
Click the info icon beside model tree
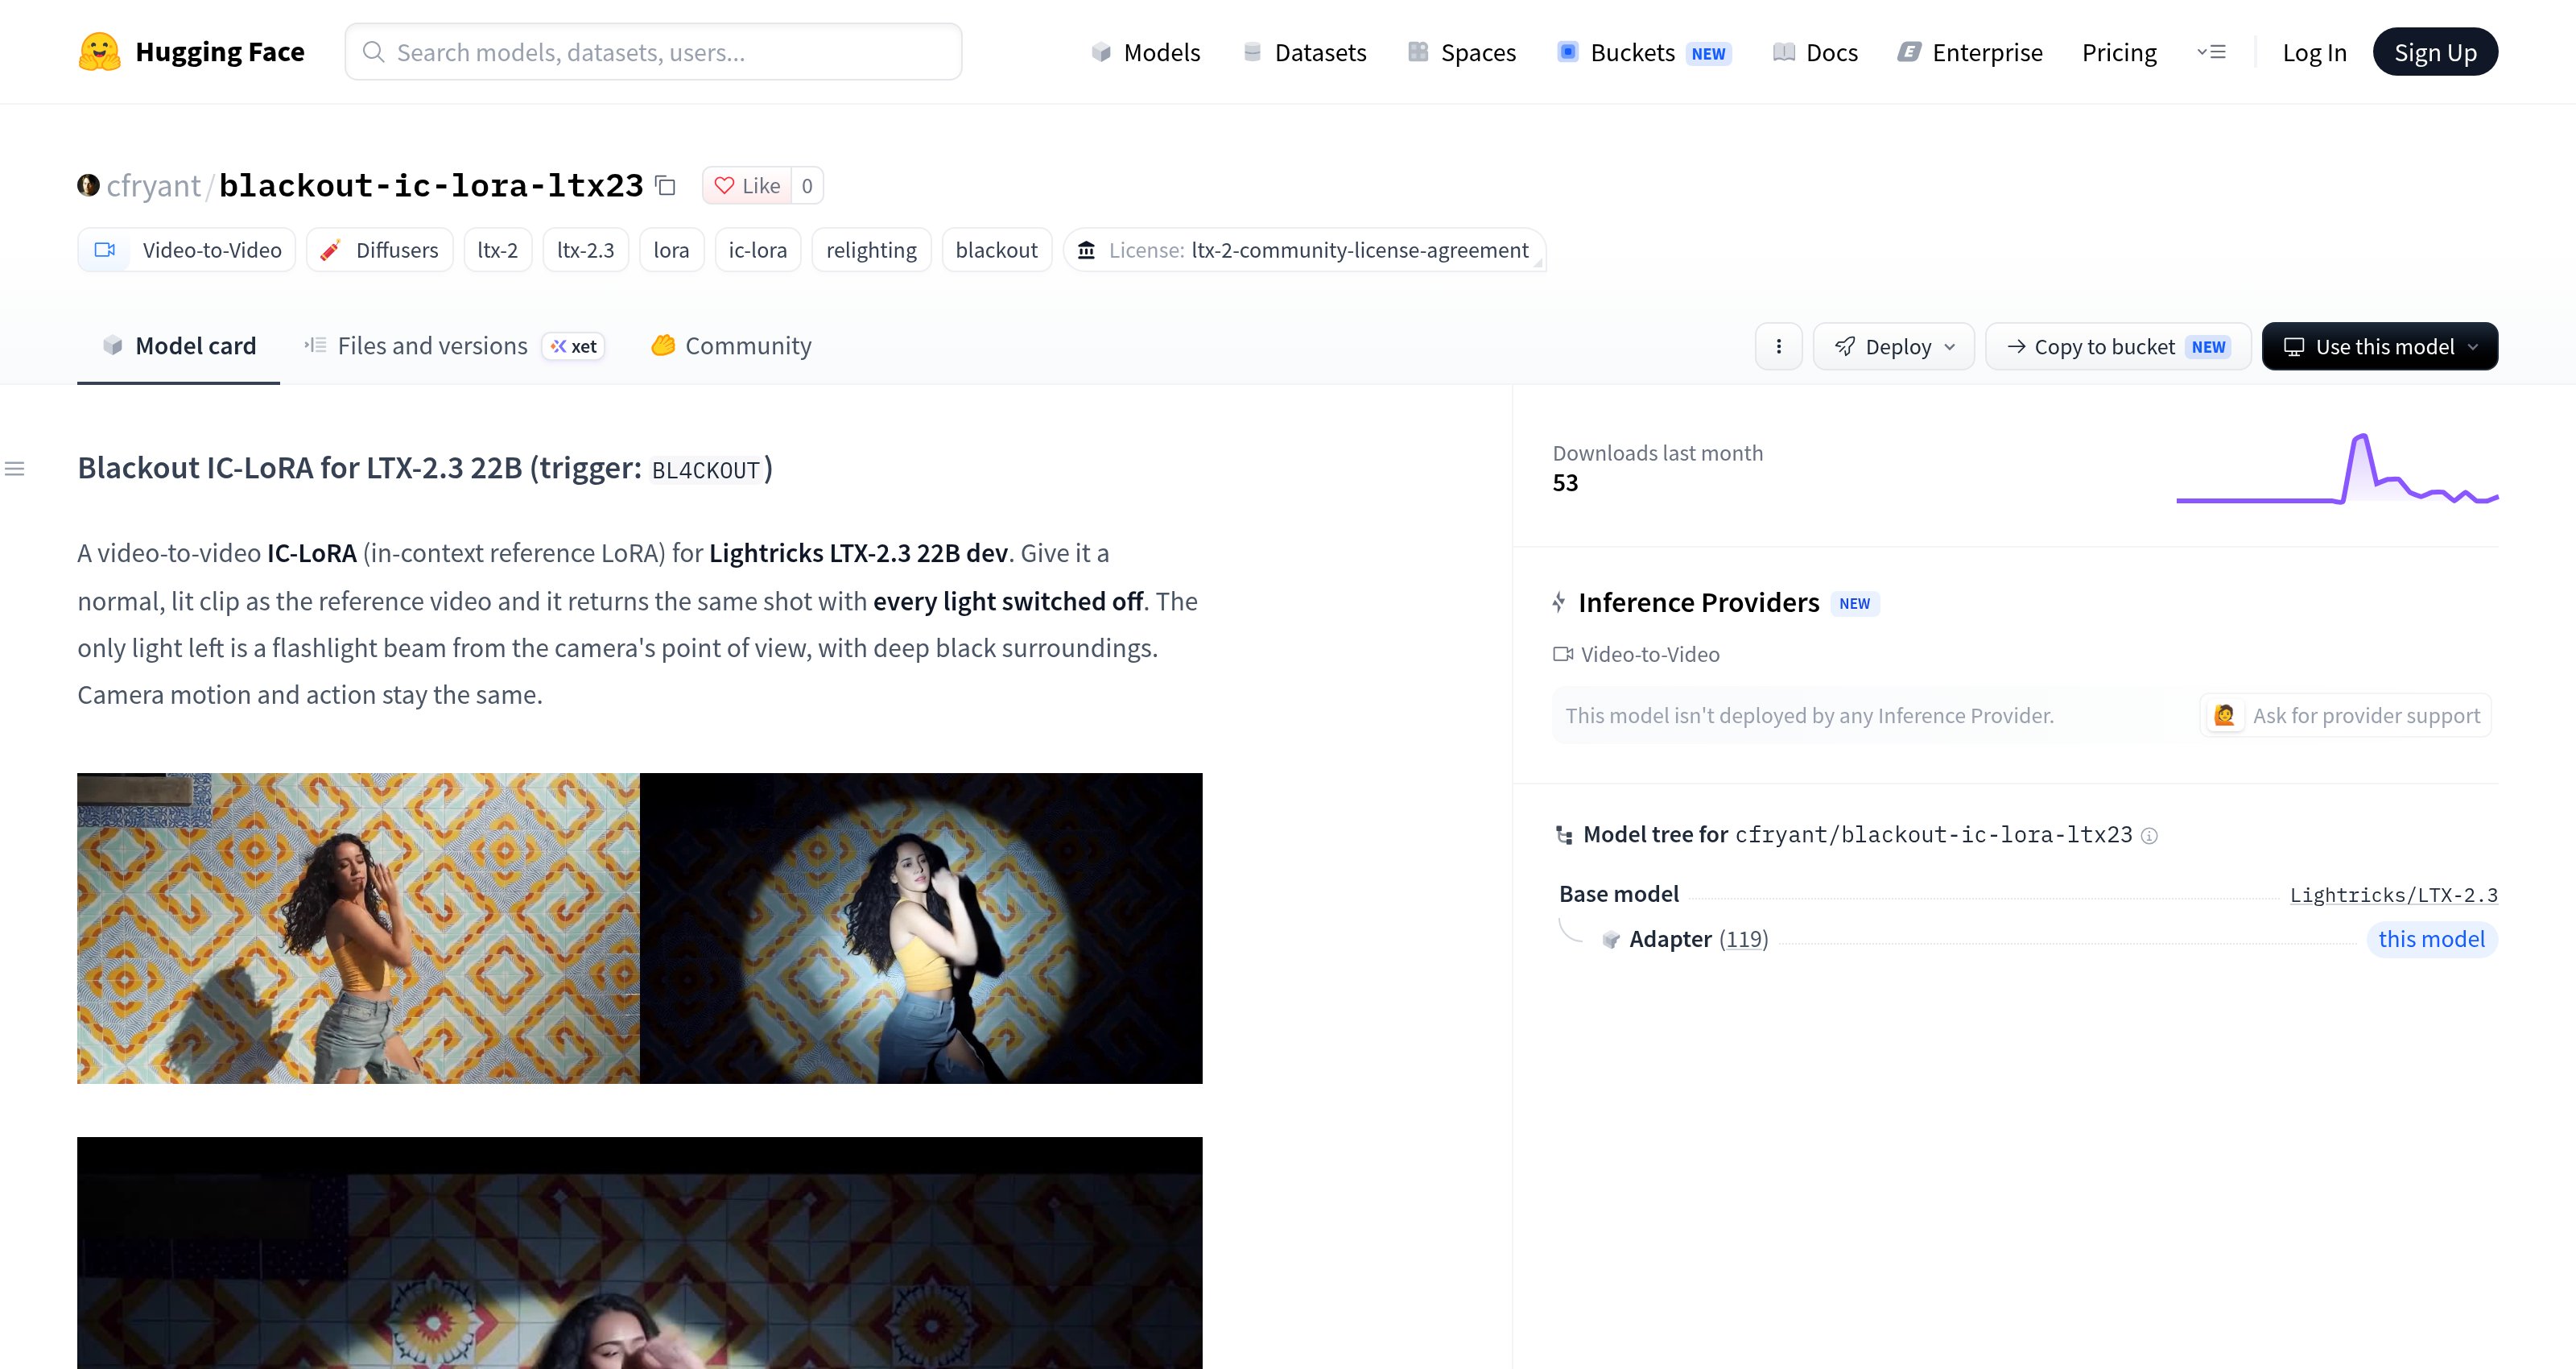pos(2149,836)
